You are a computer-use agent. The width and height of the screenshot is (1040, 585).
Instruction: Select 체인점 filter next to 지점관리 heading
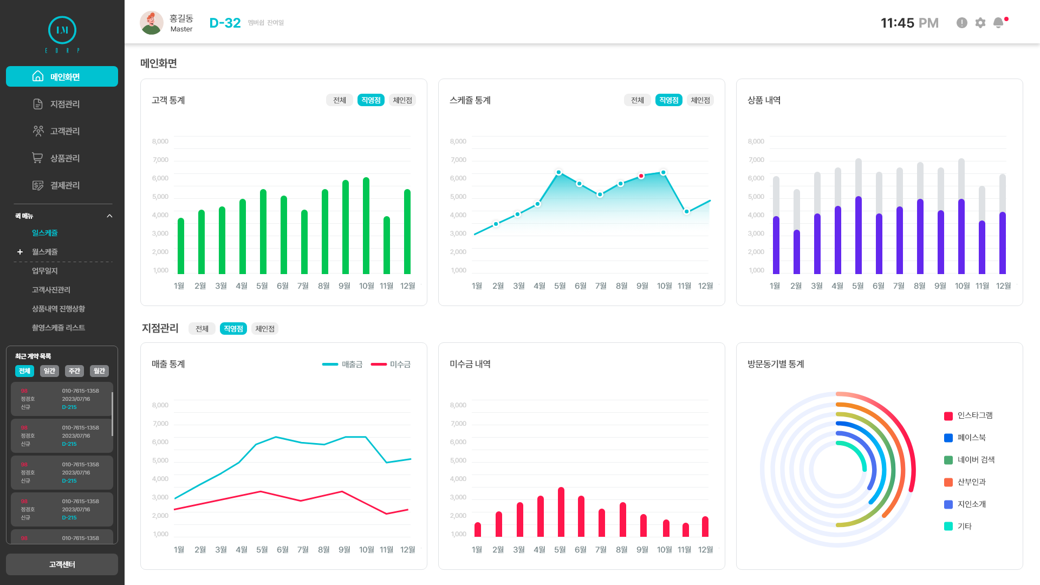pos(265,329)
